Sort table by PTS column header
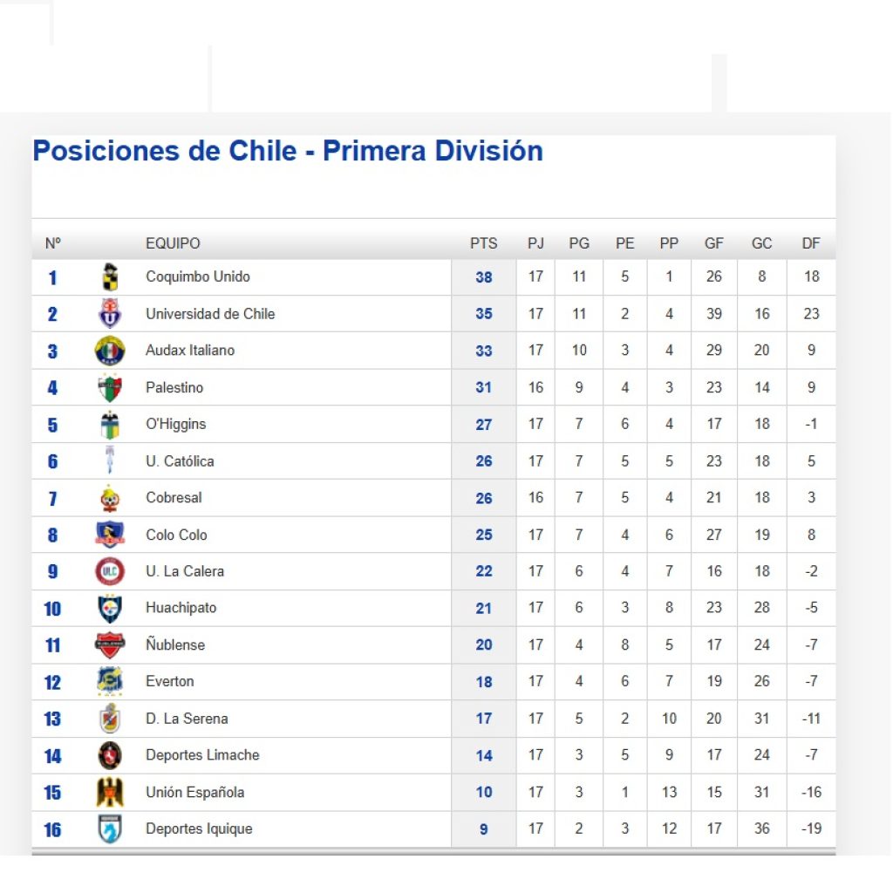Image resolution: width=893 pixels, height=893 pixels. point(483,244)
